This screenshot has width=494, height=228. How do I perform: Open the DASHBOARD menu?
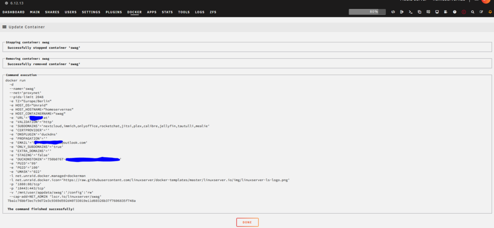pyautogui.click(x=13, y=12)
